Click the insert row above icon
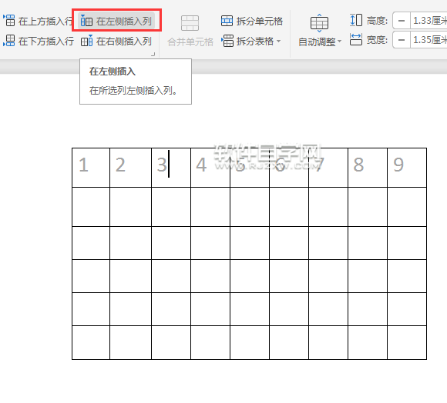Image resolution: width=447 pixels, height=403 pixels. pos(9,21)
